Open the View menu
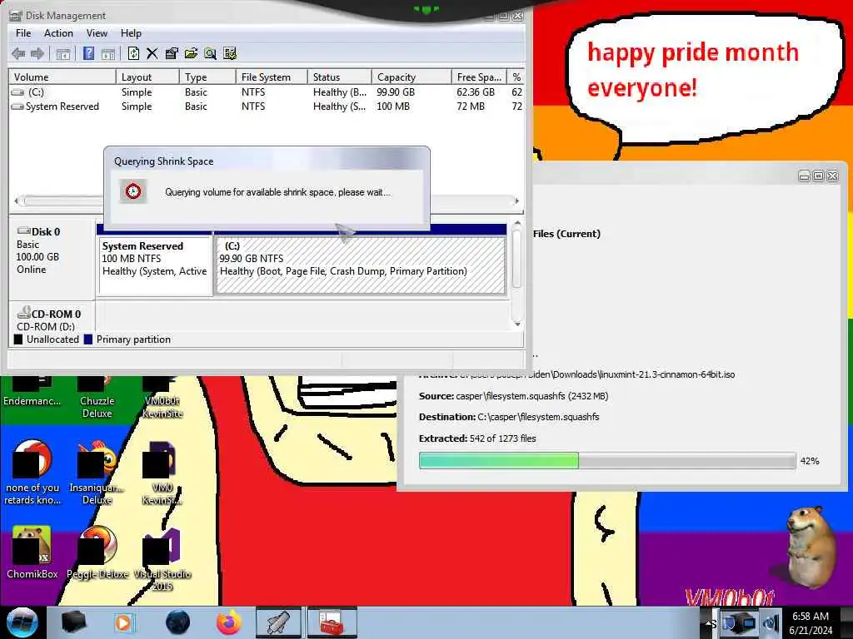The height and width of the screenshot is (639, 853). (97, 33)
